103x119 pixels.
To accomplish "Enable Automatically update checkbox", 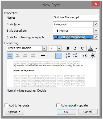I will [x=58, y=105].
